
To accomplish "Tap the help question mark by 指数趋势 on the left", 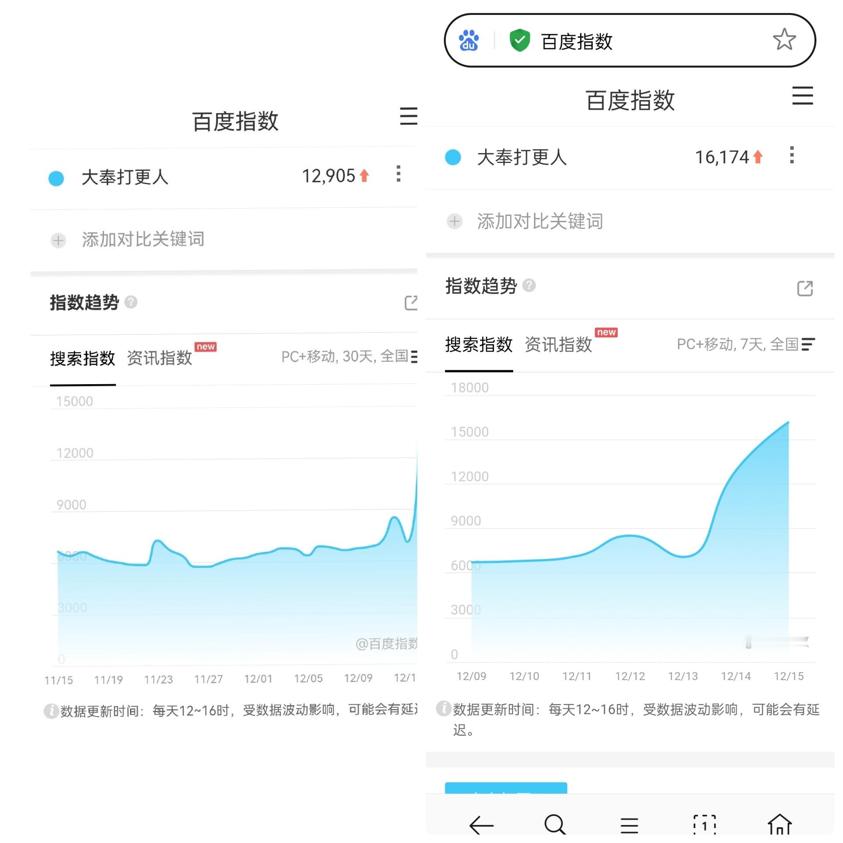I will [131, 302].
